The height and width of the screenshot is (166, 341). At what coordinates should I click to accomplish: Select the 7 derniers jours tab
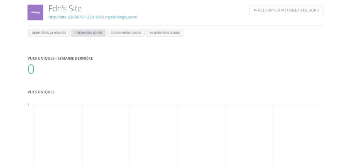coord(88,33)
